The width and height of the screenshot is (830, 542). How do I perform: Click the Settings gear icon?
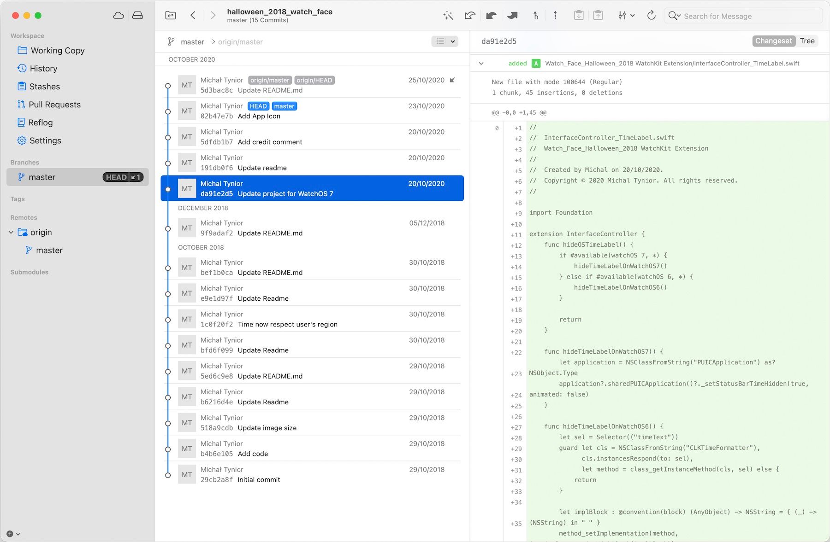pos(22,140)
